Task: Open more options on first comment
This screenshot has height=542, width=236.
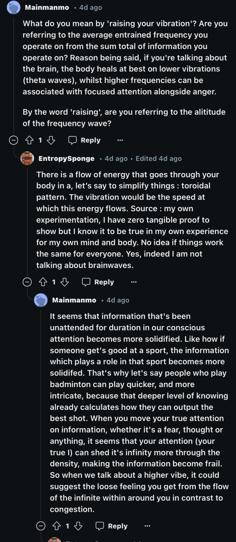Action: click(x=120, y=140)
